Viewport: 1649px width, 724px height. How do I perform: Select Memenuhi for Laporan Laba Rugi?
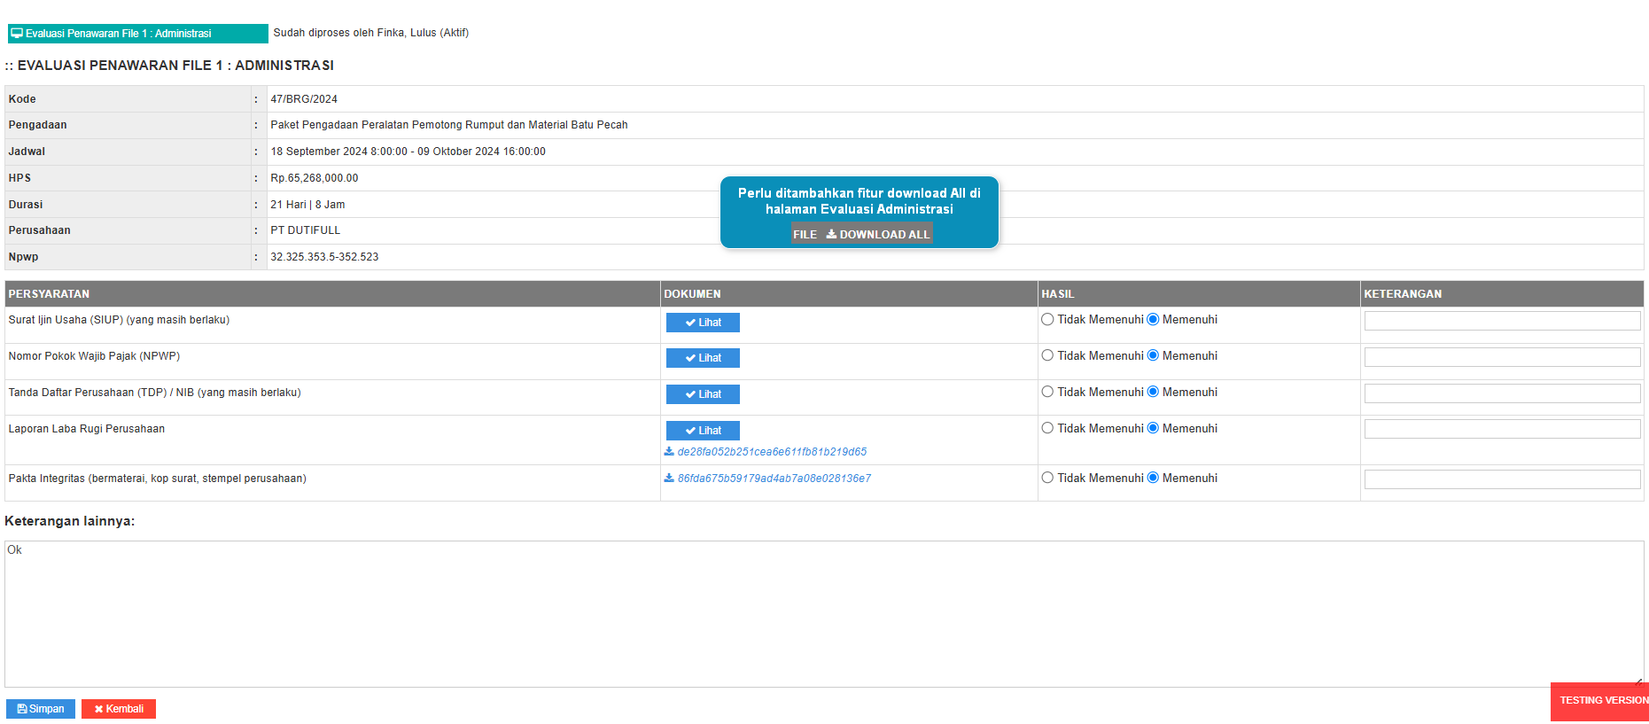click(x=1153, y=428)
